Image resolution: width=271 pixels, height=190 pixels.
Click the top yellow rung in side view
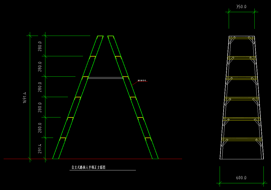click(x=241, y=39)
